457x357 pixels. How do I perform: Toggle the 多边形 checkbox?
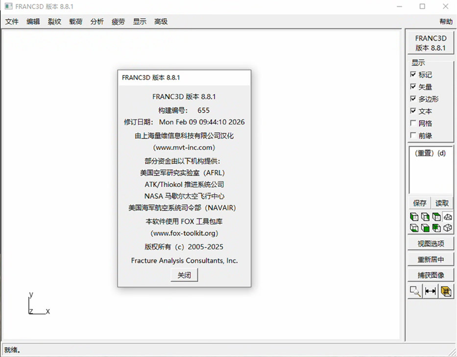[413, 99]
